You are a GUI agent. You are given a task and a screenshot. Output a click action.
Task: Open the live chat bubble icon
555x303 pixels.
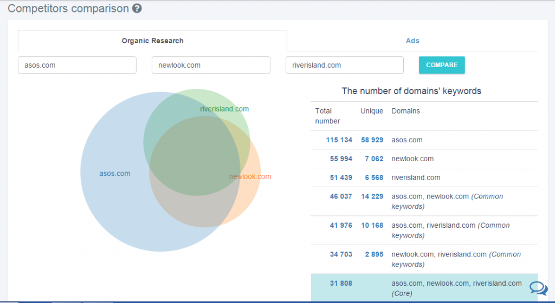[538, 288]
